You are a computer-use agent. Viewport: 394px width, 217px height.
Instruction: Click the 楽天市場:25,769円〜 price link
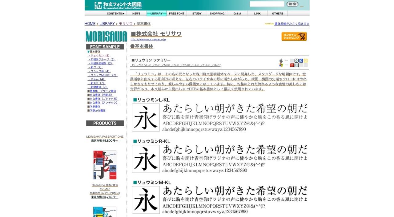105,197
